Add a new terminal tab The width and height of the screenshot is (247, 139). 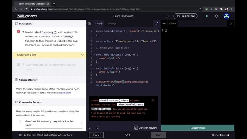(x=164, y=24)
